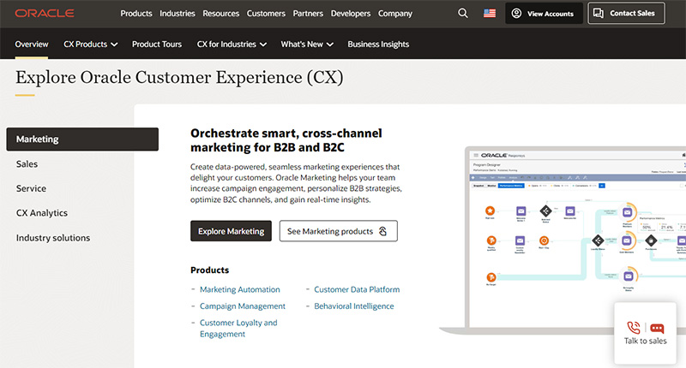
Task: Select the Service sidebar tab
Action: coord(31,188)
